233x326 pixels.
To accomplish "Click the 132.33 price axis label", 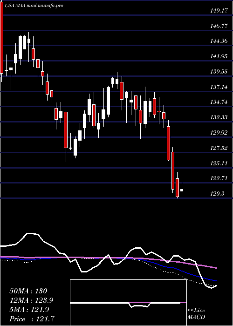I will click(219, 117).
